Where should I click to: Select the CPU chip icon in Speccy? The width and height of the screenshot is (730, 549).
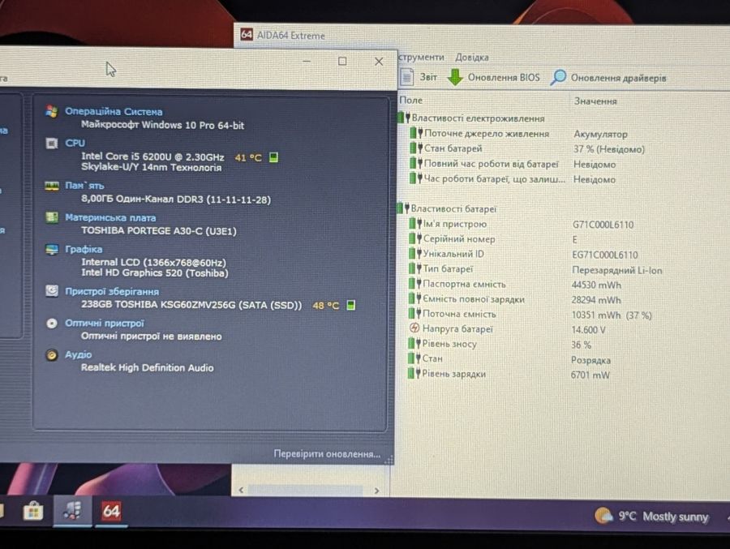click(x=52, y=143)
